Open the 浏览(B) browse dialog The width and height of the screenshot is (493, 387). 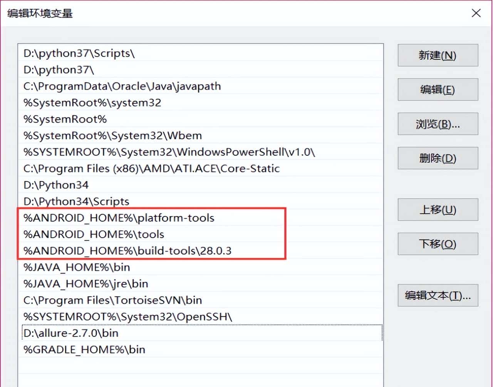[x=438, y=124]
